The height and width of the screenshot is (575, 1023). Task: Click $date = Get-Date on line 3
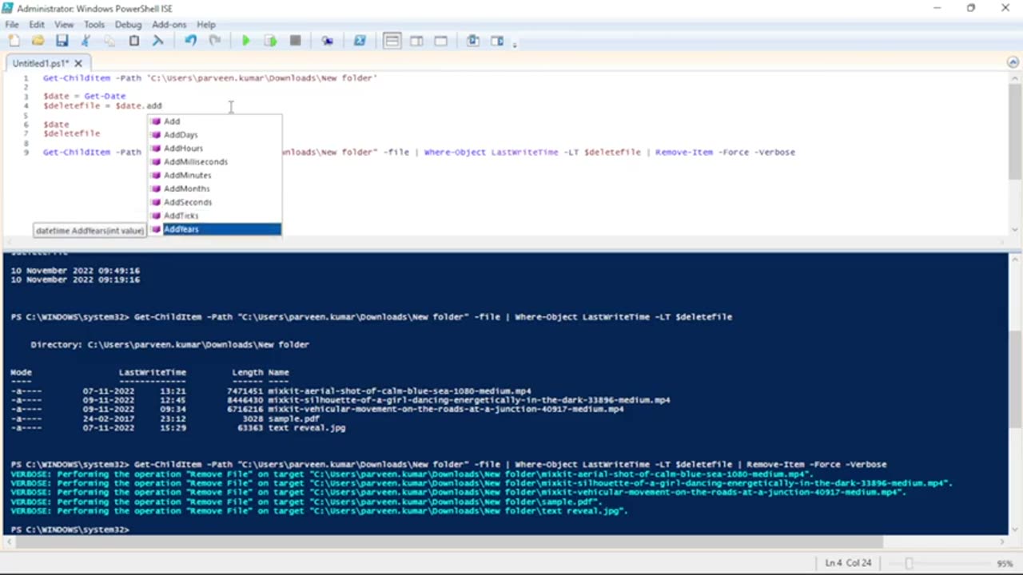point(84,96)
